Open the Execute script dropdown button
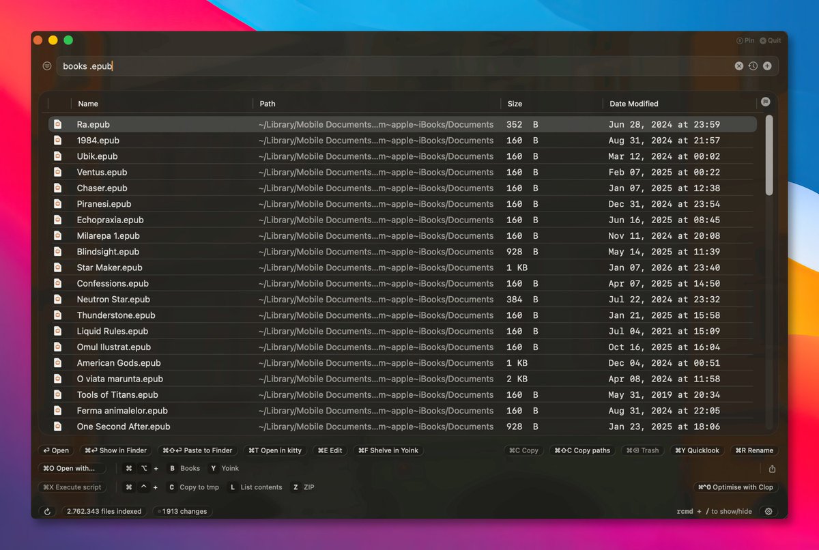 coord(72,487)
